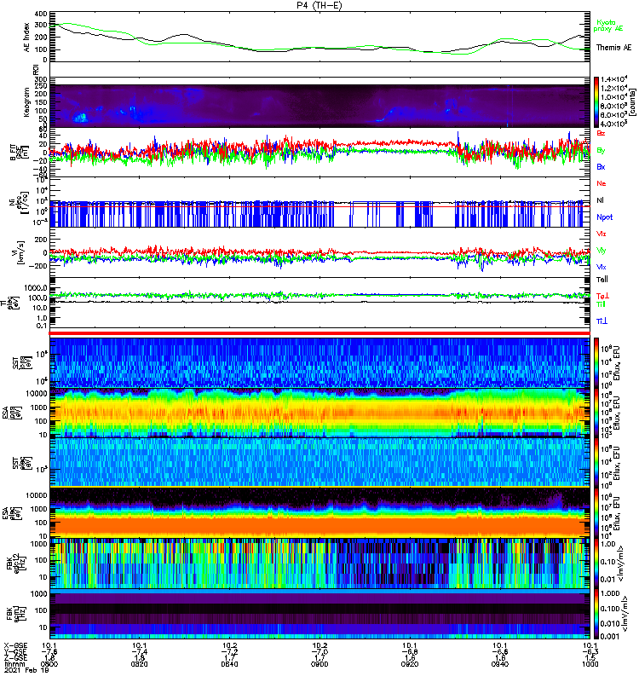The height and width of the screenshot is (682, 639).
Task: Click the 4.0×10³ color bar value
Action: tap(613, 124)
